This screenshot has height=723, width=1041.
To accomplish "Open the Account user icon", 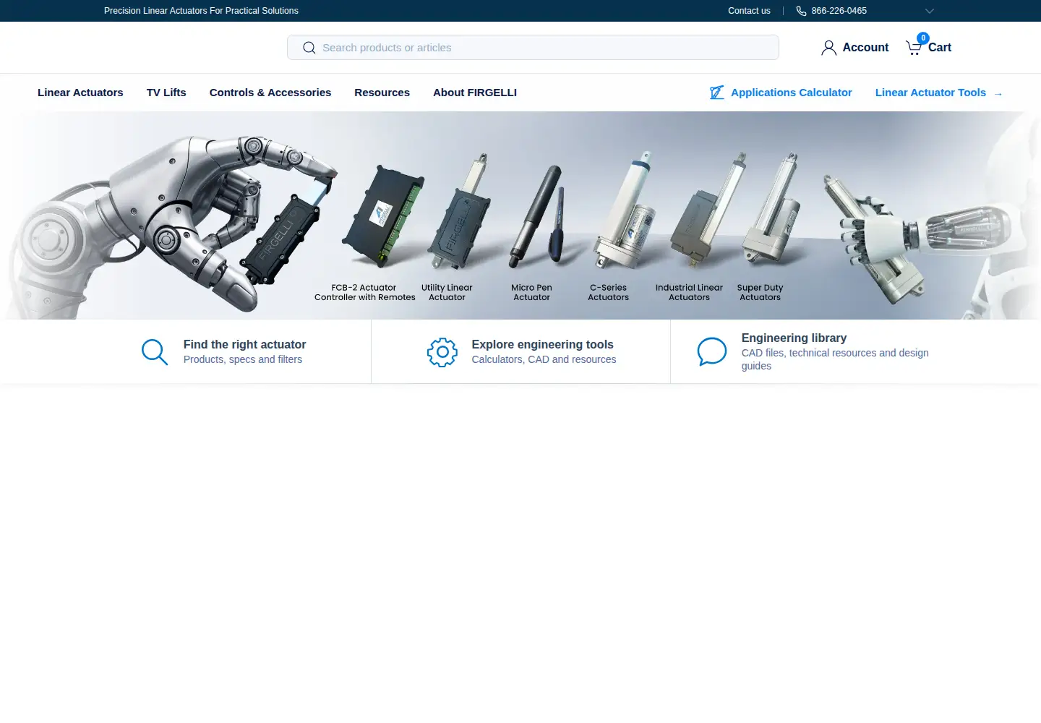I will (829, 48).
